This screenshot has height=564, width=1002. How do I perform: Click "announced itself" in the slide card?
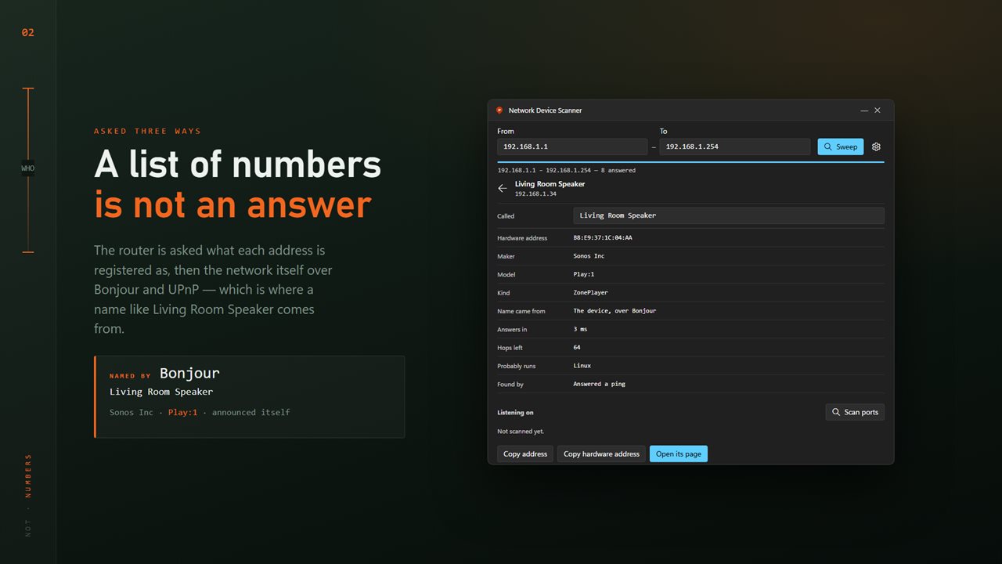point(251,412)
